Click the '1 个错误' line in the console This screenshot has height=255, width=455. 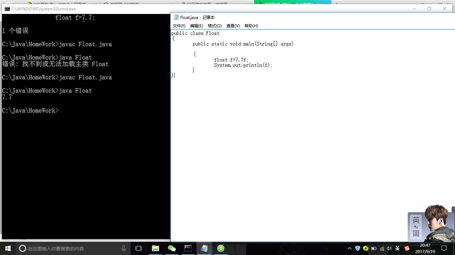pyautogui.click(x=15, y=31)
